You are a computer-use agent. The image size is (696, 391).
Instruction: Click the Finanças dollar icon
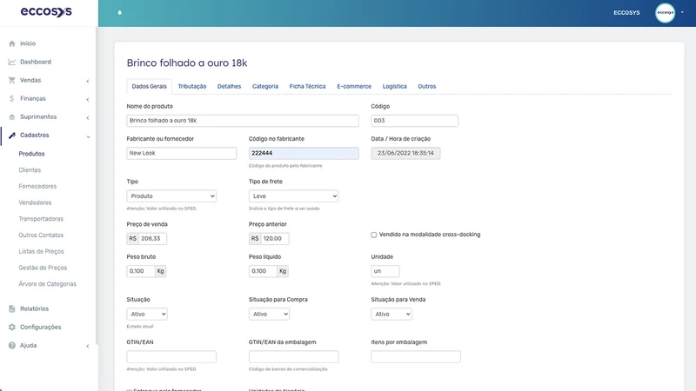click(x=12, y=98)
